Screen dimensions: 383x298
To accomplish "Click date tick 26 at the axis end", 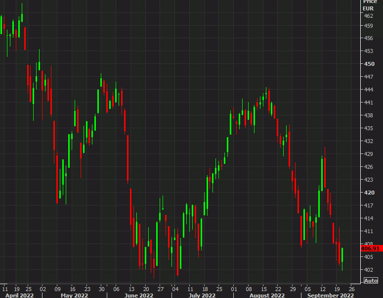I will (x=351, y=289).
